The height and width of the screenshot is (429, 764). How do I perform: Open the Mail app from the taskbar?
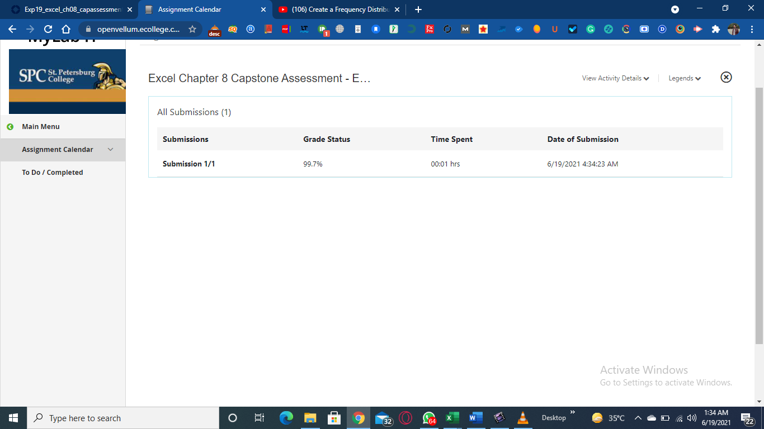point(383,418)
